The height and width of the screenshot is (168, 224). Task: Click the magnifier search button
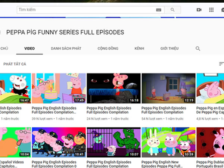click(x=172, y=10)
